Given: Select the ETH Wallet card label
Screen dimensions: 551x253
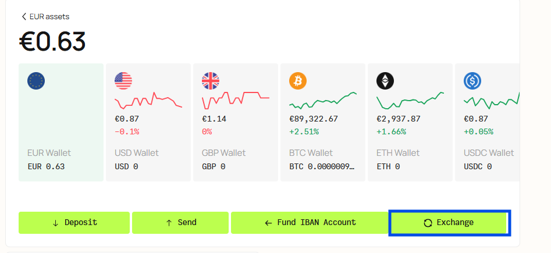Looking at the screenshot, I should pos(398,153).
